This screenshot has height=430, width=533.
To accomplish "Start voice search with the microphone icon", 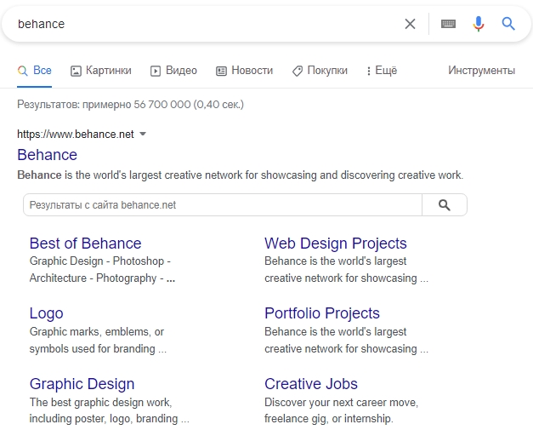I will 479,24.
